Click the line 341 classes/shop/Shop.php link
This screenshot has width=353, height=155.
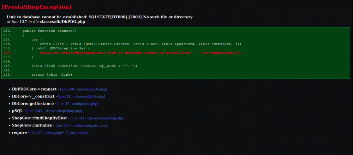pyautogui.click(x=97, y=118)
